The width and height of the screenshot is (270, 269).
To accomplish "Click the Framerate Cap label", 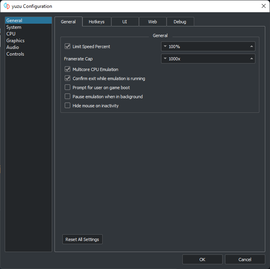I will (x=78, y=59).
